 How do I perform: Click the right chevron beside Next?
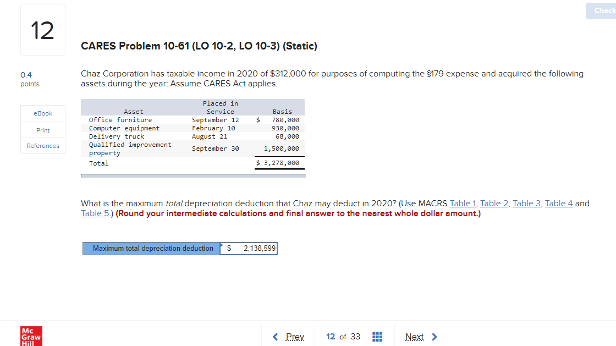click(x=434, y=337)
